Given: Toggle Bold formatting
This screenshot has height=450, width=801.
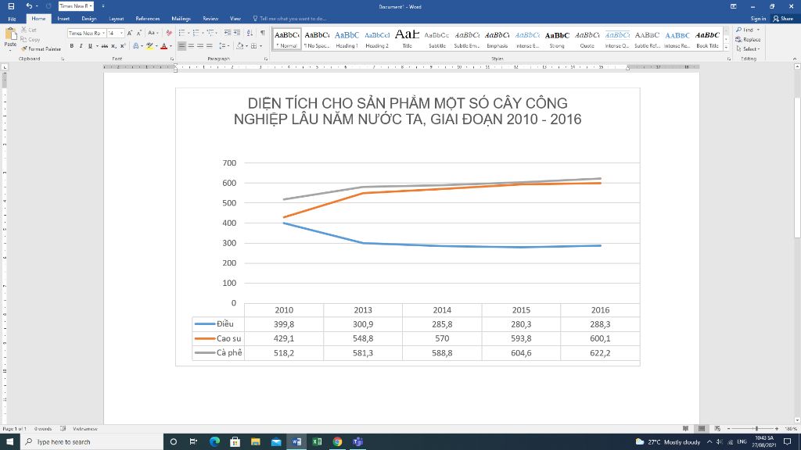Looking at the screenshot, I should (72, 46).
